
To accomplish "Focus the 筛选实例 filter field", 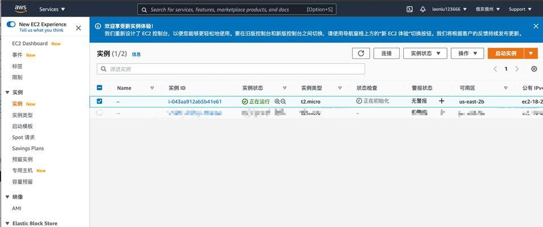I will pyautogui.click(x=231, y=69).
